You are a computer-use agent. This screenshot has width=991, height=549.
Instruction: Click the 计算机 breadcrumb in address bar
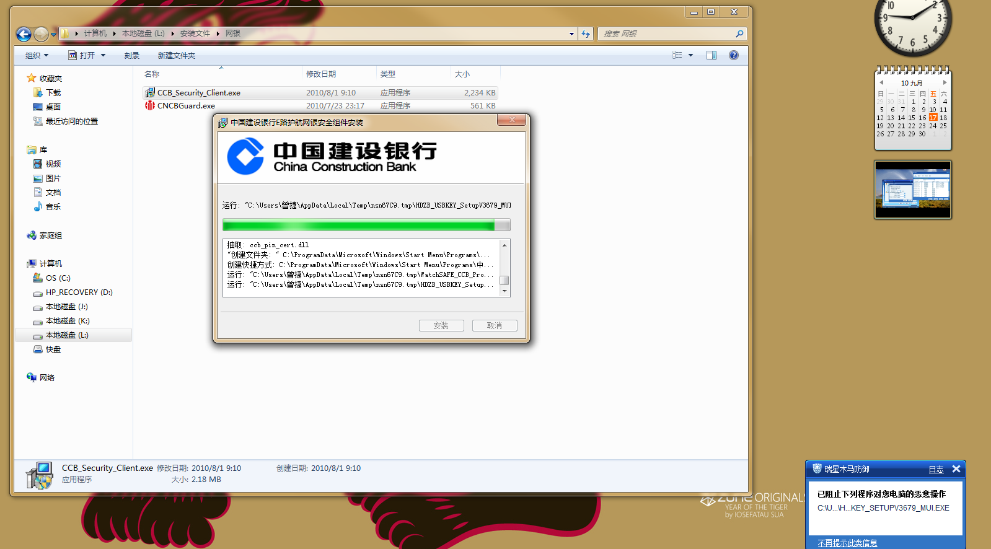click(95, 33)
